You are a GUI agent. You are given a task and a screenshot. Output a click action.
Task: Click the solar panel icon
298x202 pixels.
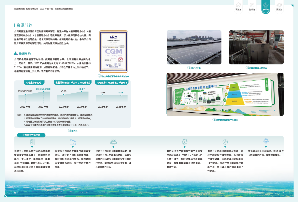tap(113, 142)
